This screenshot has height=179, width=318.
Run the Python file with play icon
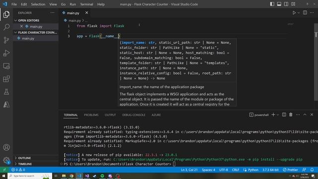point(294,13)
